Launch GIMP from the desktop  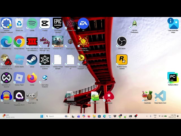point(32,96)
